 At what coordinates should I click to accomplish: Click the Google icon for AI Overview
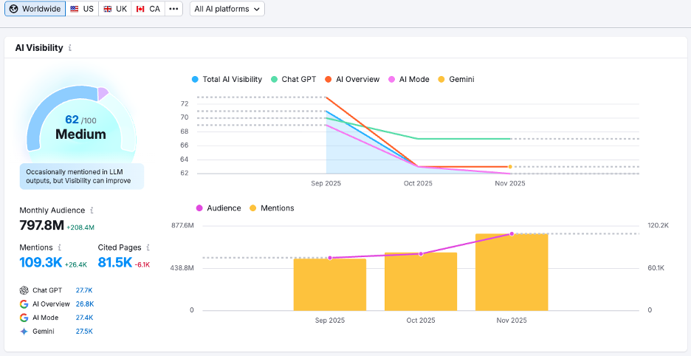[24, 304]
